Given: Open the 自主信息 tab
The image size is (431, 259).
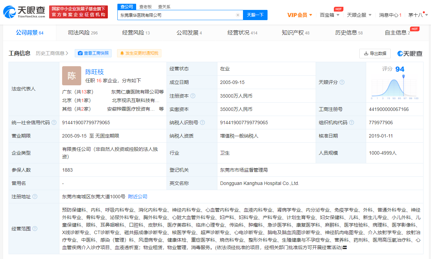Looking at the screenshot, I should 397,33.
